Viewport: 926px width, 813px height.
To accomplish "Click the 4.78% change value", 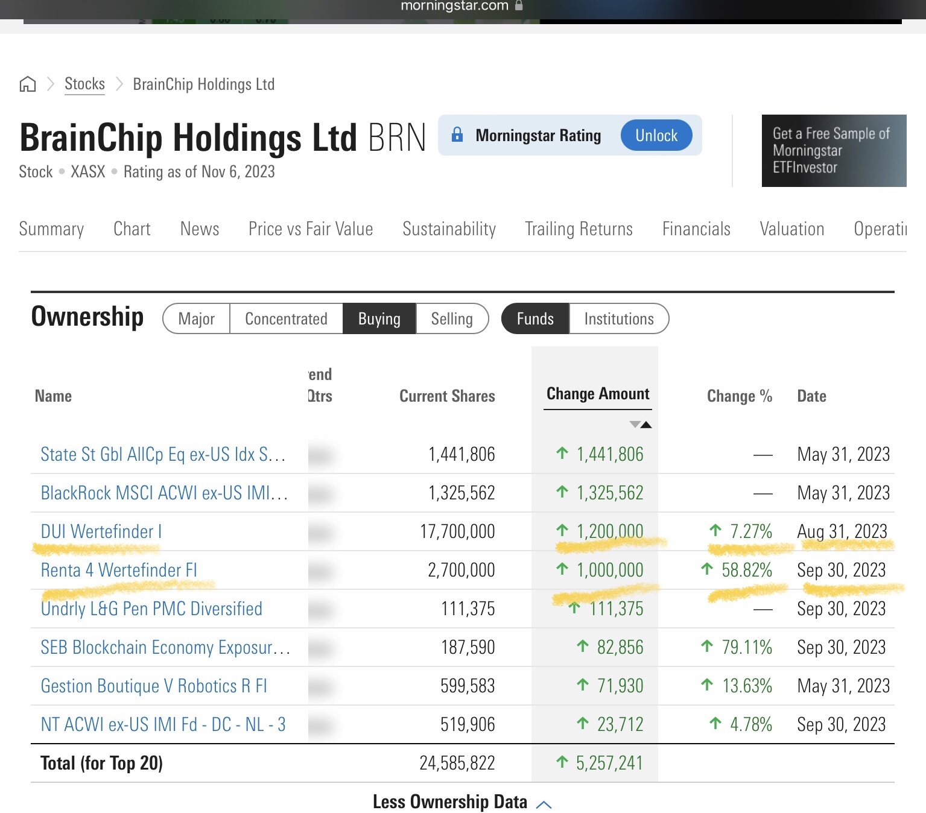I will coord(751,724).
